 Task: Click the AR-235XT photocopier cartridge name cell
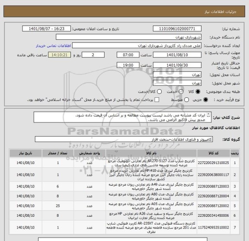151,228
